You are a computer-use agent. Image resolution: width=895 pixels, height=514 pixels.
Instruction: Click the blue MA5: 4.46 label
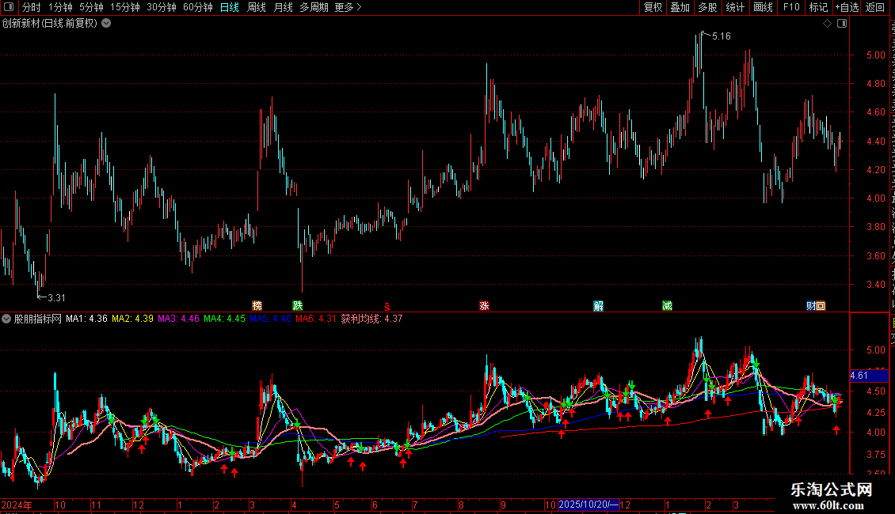click(x=271, y=319)
